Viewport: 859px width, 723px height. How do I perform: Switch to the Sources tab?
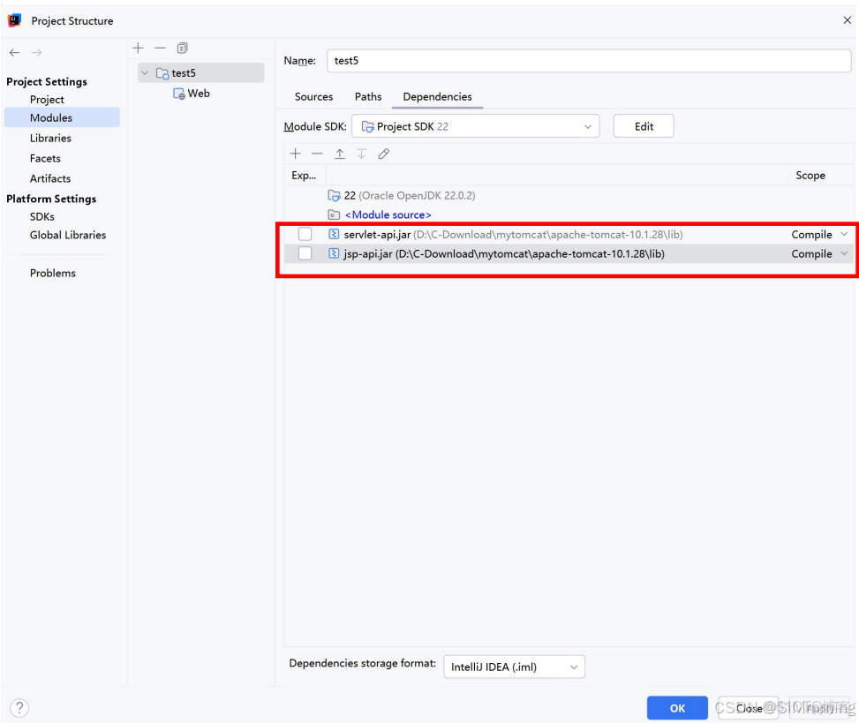[313, 96]
